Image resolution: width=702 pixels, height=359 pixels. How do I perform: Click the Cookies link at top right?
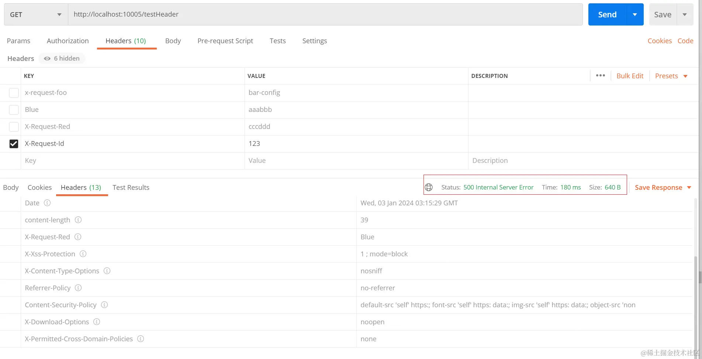[x=660, y=41]
